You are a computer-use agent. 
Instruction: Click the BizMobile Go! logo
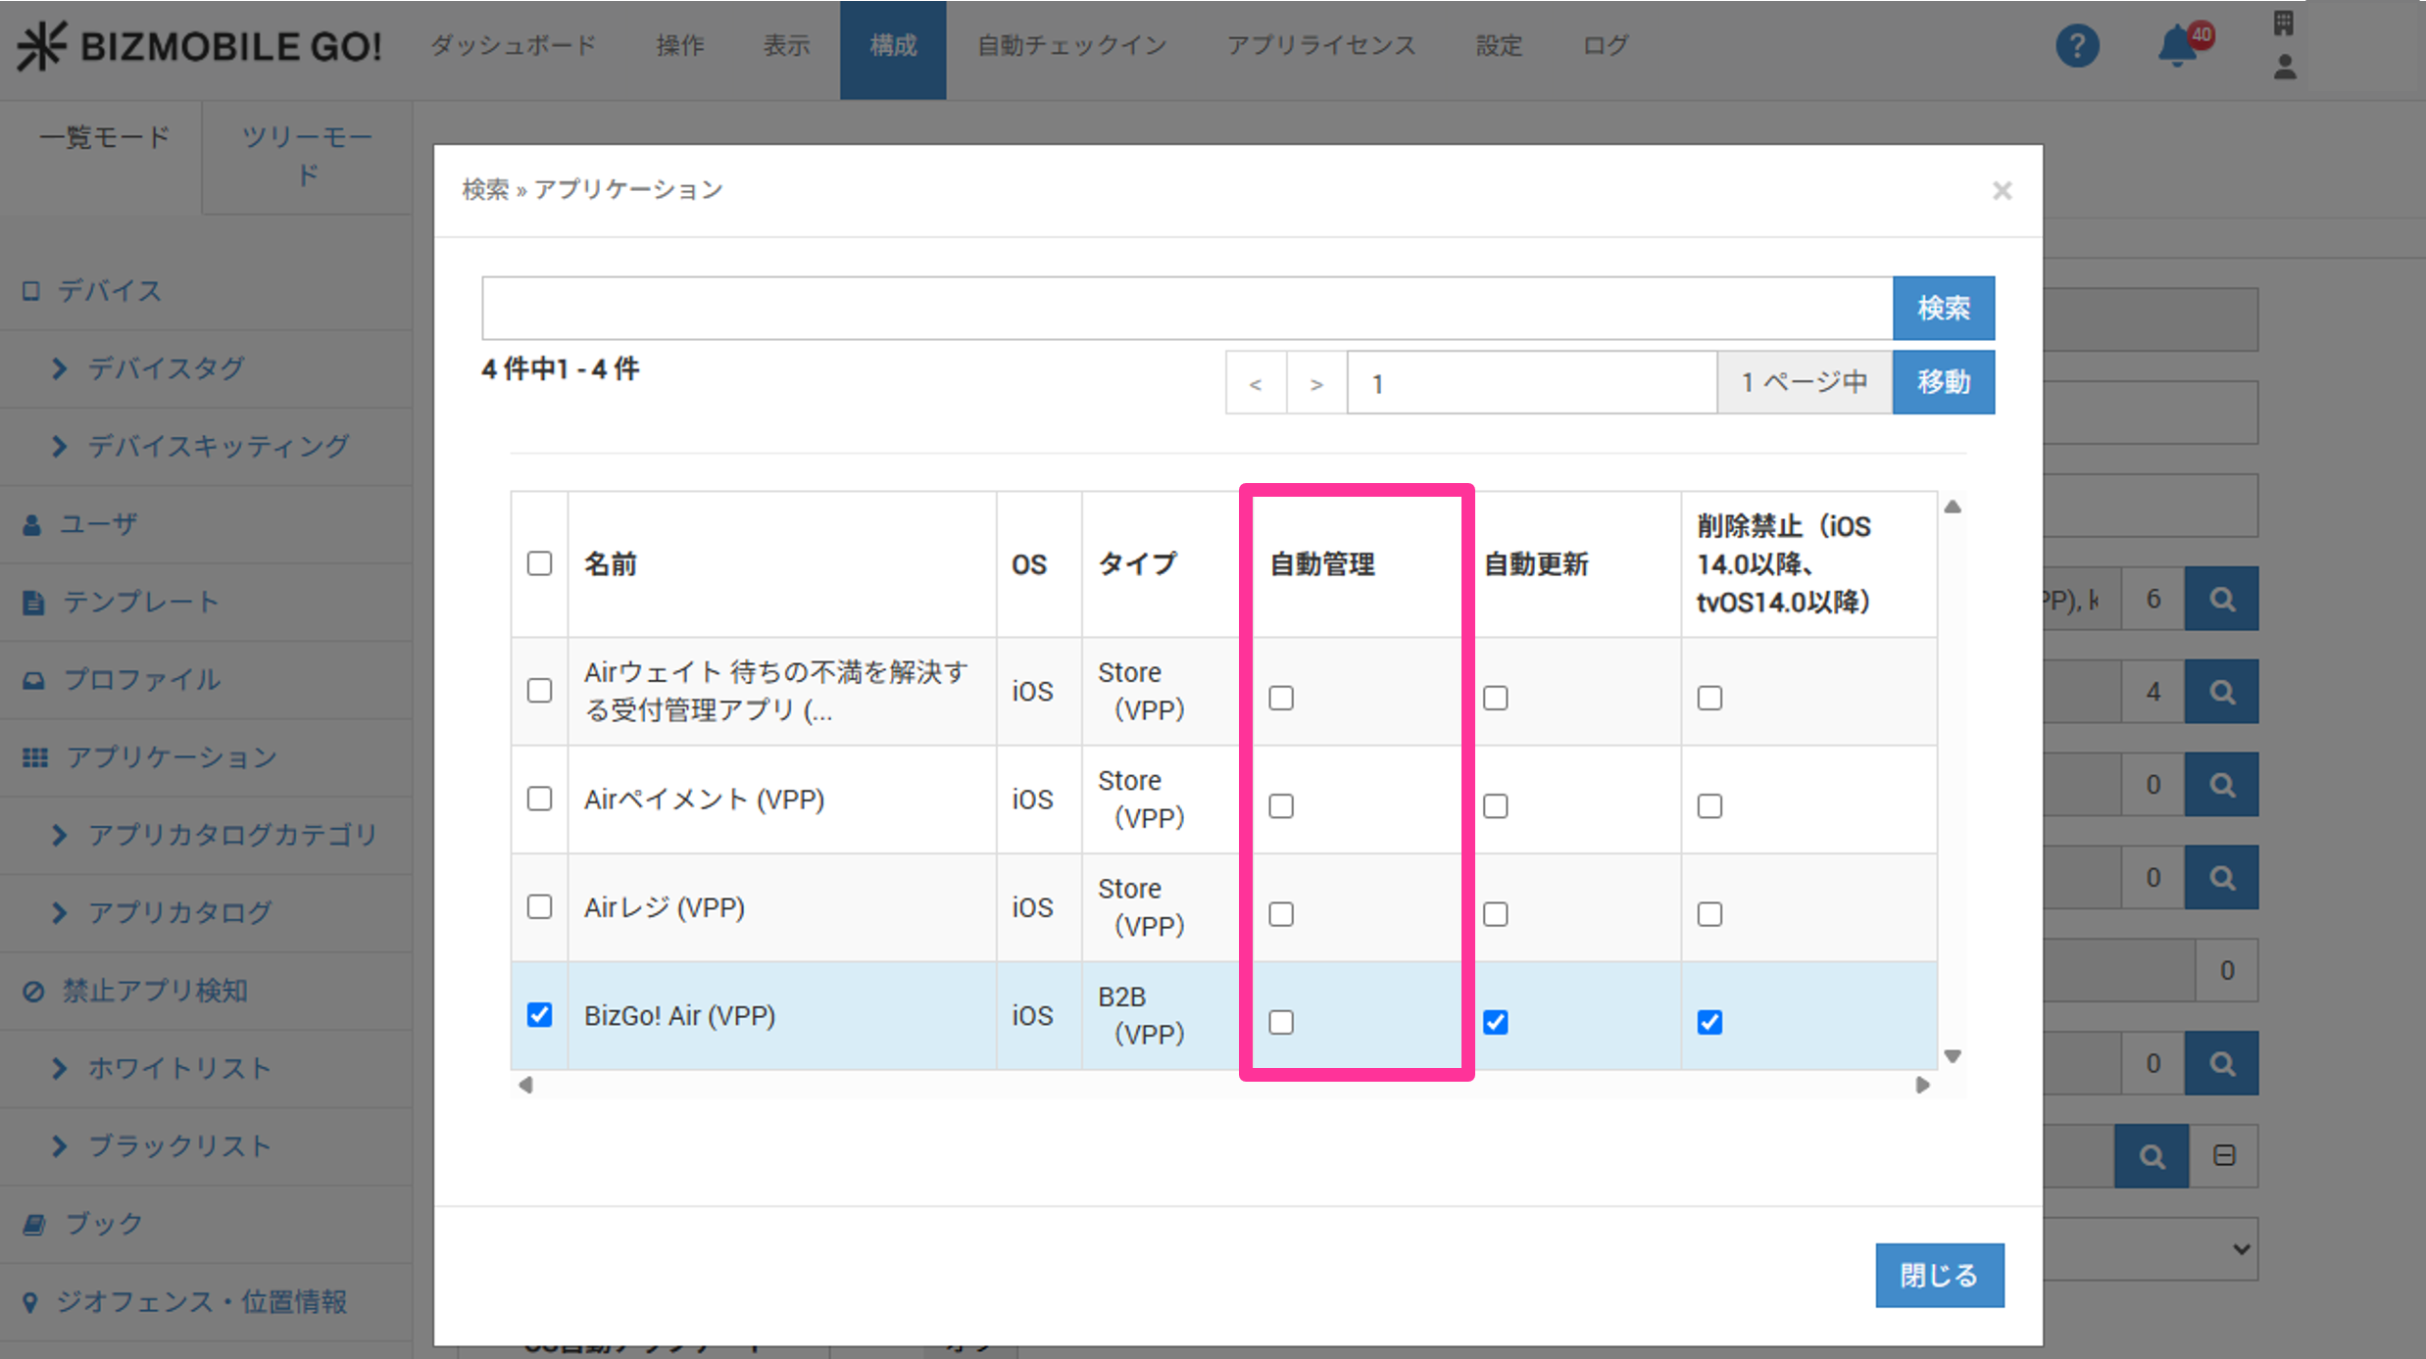199,46
